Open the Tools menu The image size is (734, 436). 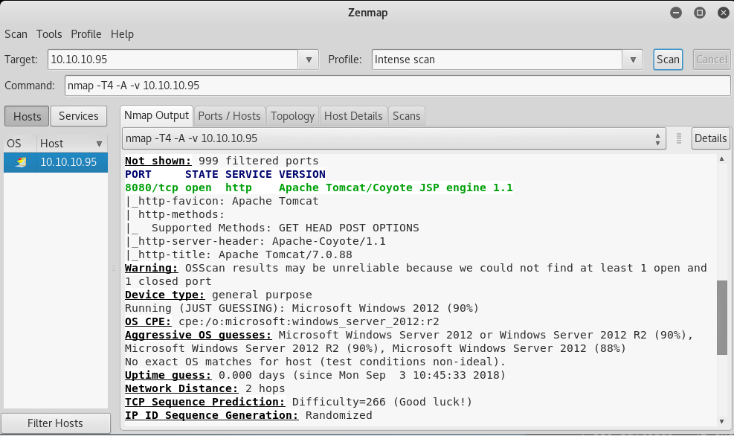49,34
